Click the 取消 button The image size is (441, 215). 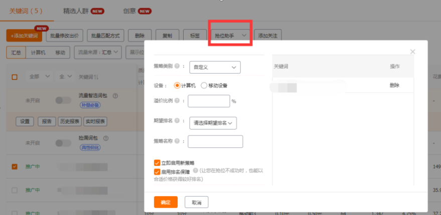(x=196, y=202)
